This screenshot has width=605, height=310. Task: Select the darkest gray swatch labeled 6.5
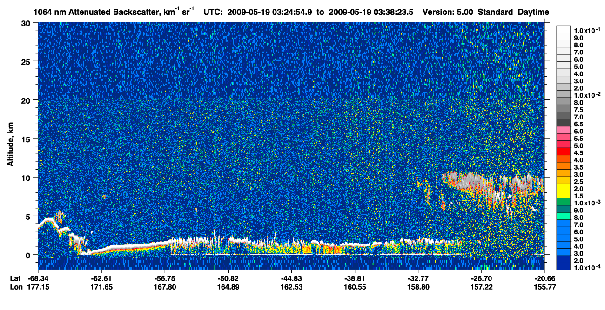click(563, 123)
